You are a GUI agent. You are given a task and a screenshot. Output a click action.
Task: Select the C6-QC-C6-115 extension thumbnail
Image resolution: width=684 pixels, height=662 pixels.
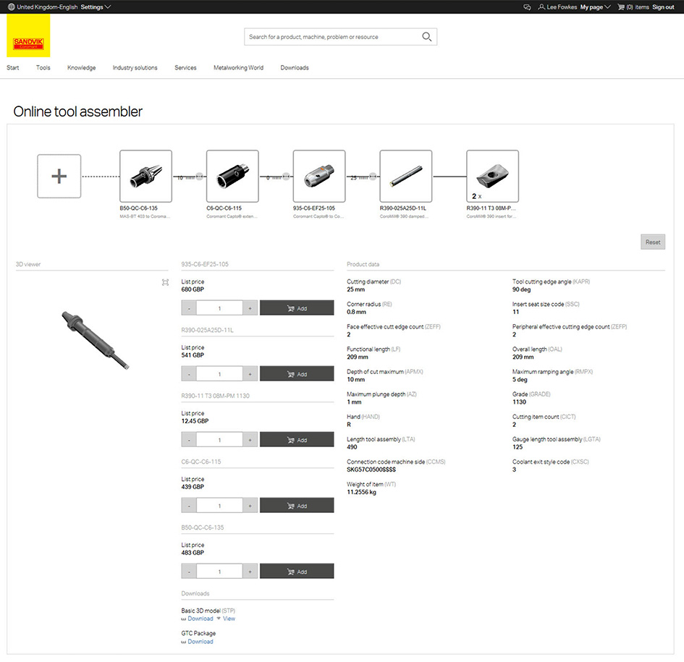[232, 177]
